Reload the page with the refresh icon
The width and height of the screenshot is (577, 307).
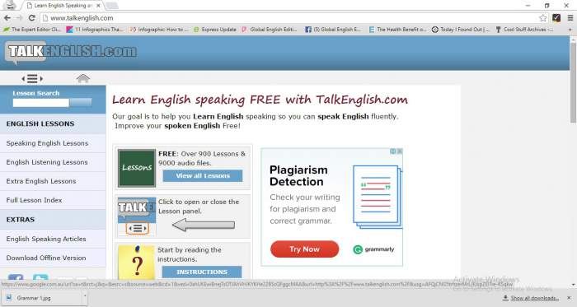[31, 18]
